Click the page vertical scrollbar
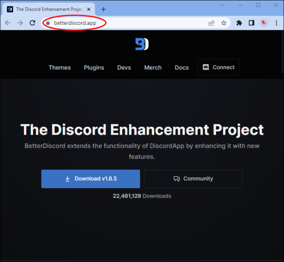Screen dimensions: 284x262 click(282, 52)
